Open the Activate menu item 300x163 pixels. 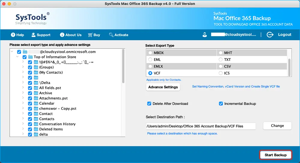pyautogui.click(x=119, y=35)
